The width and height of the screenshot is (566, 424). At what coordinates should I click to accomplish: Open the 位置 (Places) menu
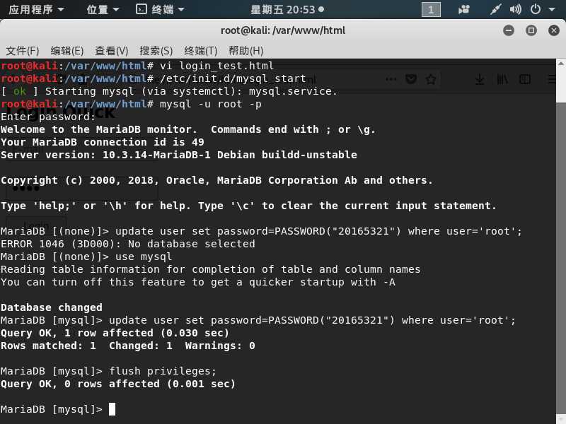(x=103, y=9)
